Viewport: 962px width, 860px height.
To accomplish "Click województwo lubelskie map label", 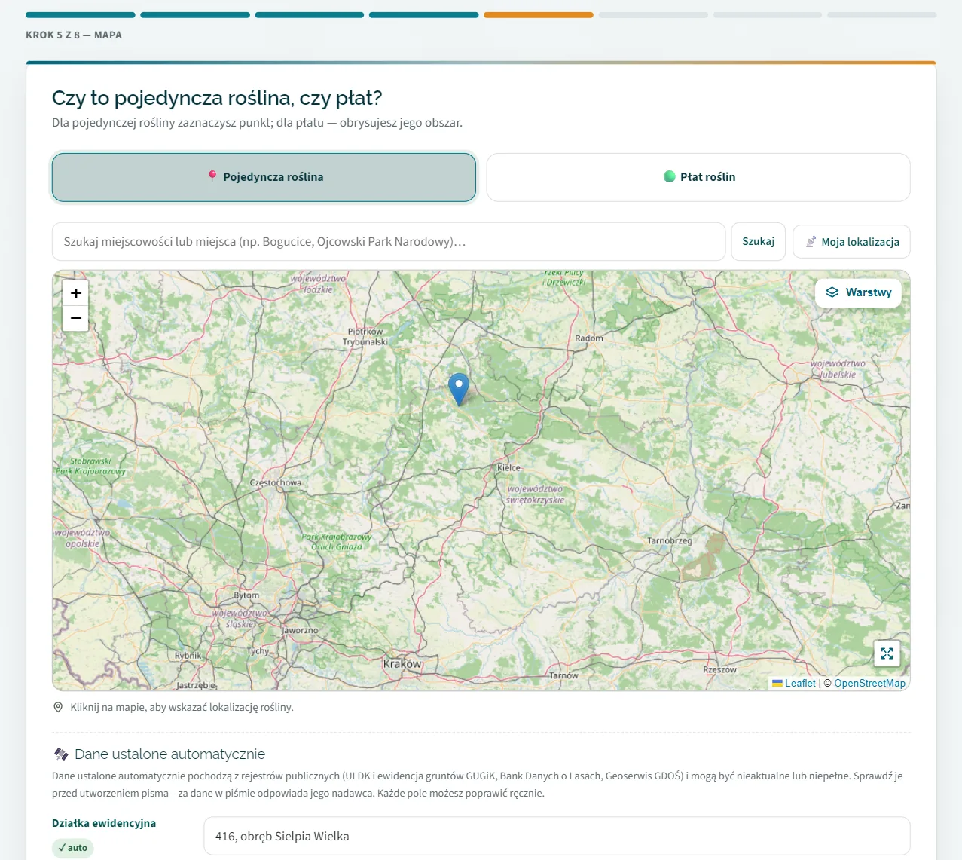I will click(x=838, y=369).
